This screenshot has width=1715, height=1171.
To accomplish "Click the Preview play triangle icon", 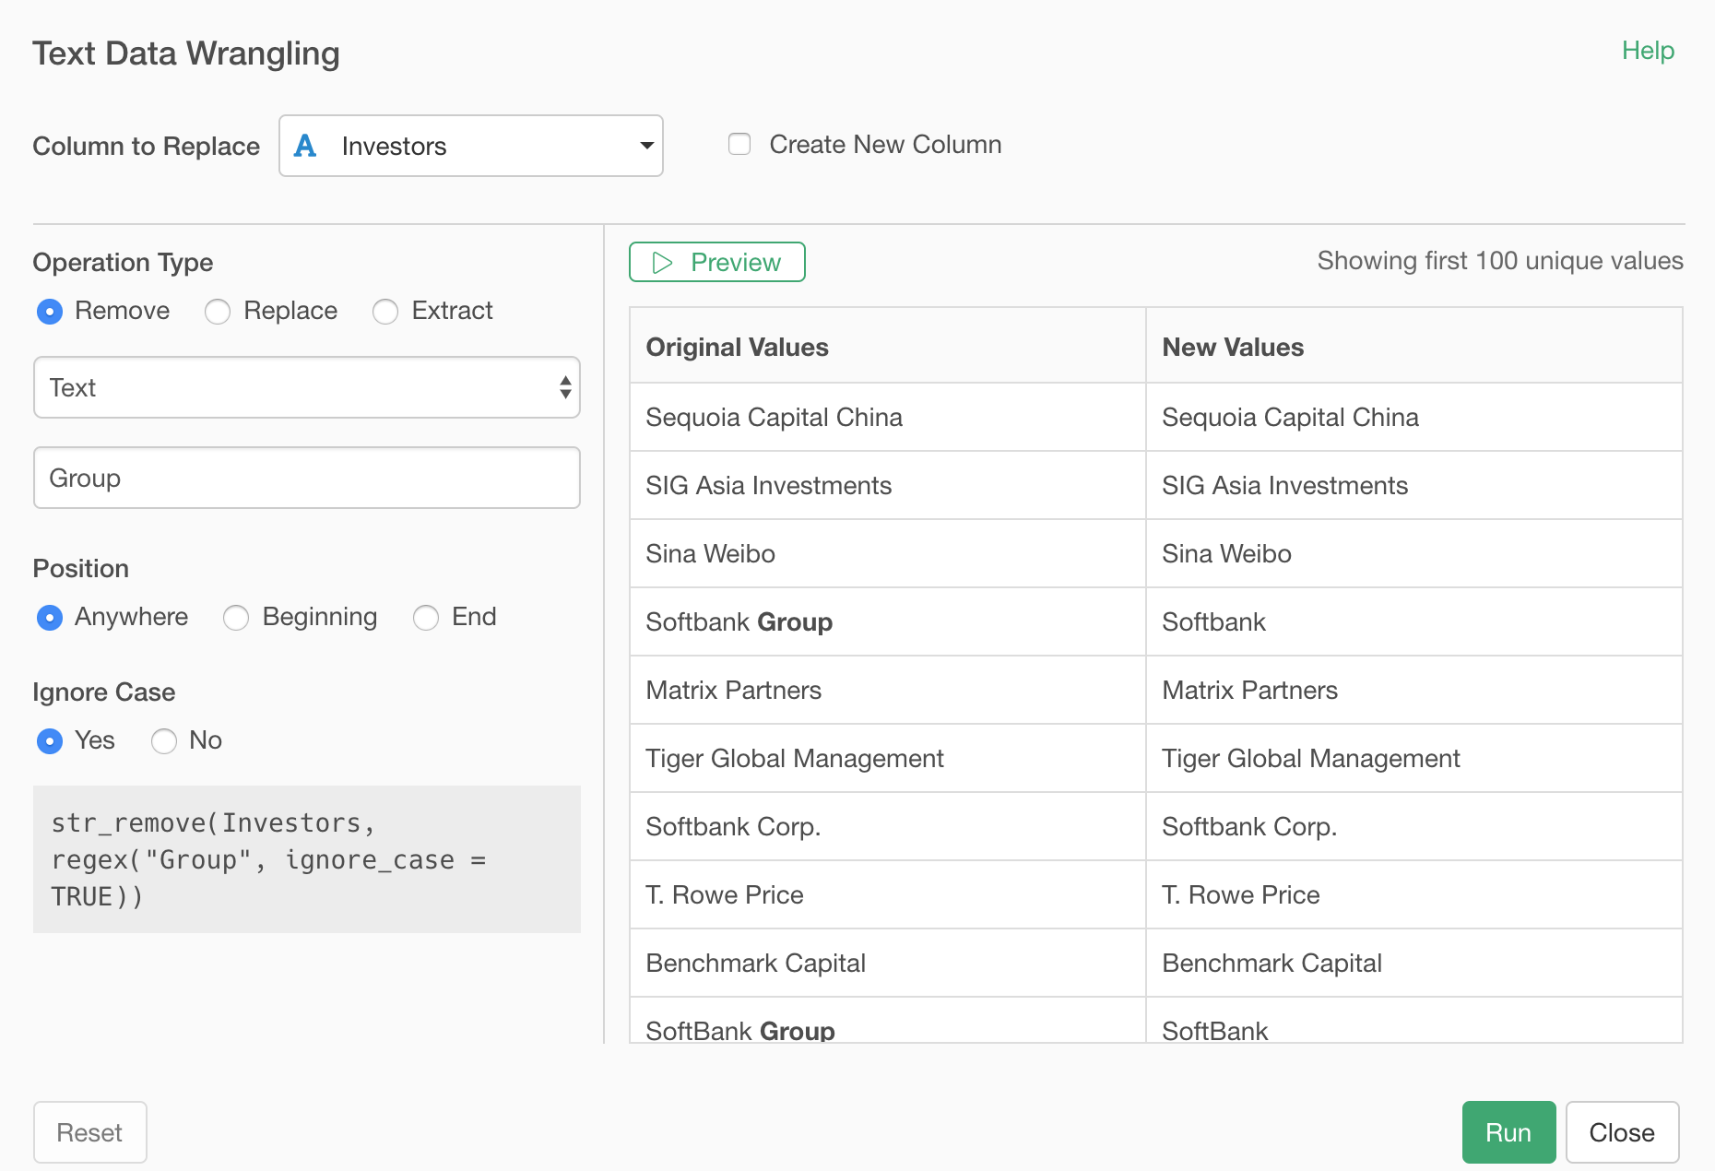I will [660, 262].
